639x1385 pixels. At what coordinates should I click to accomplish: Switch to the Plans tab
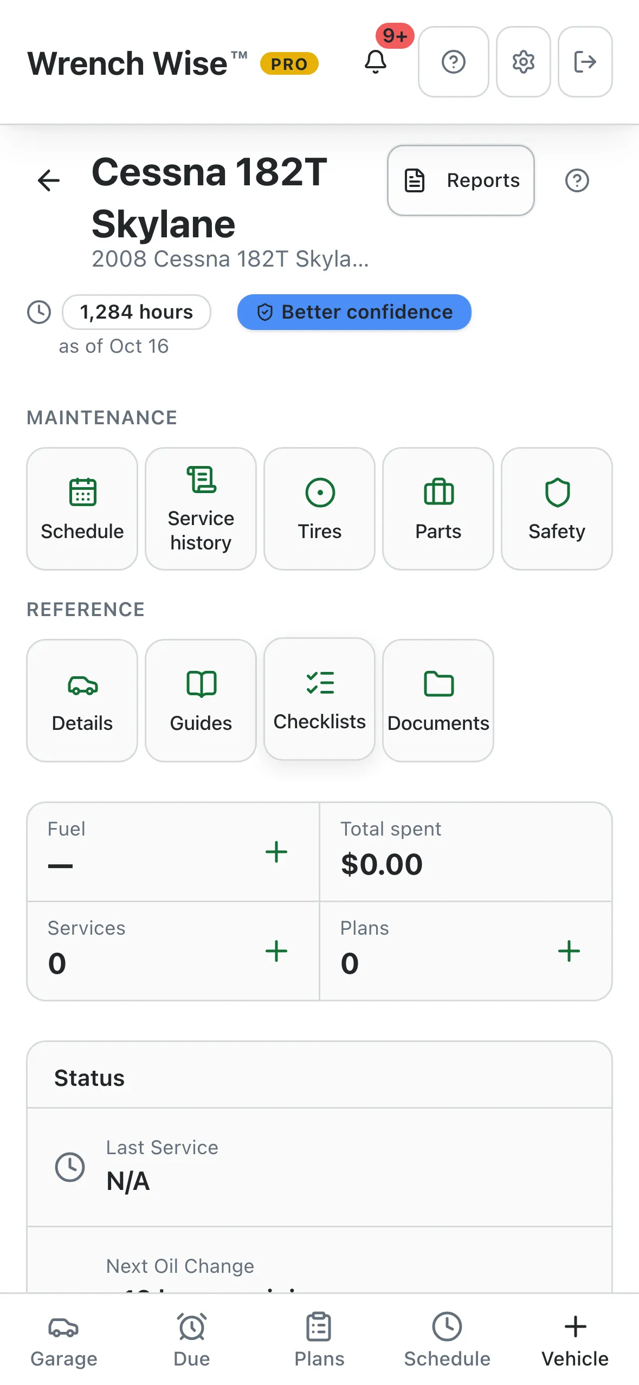pos(320,1339)
